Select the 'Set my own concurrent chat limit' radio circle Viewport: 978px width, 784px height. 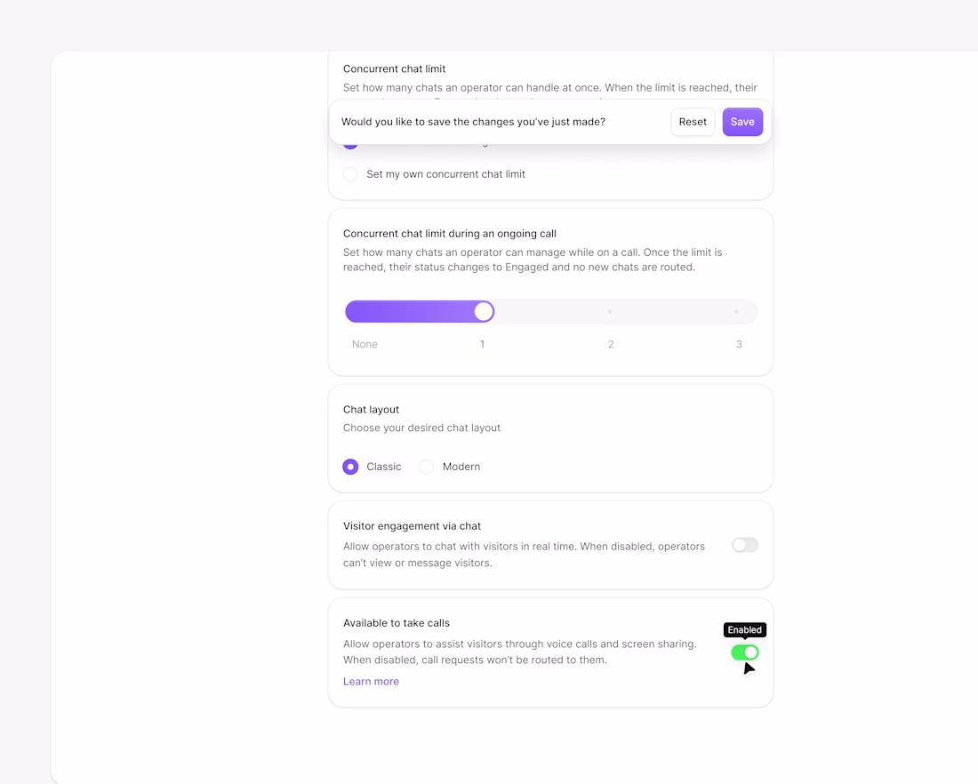350,174
